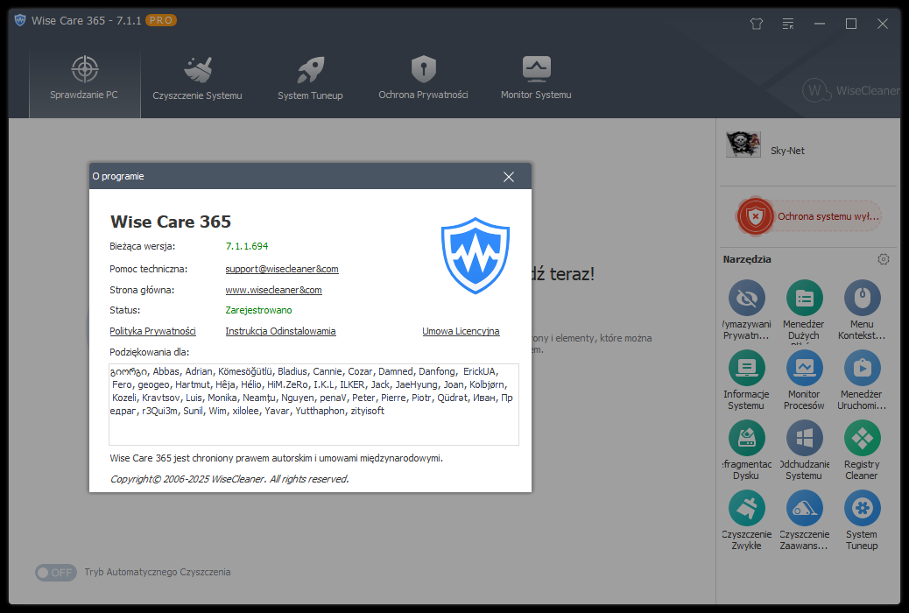Launch Monitor Procesów tool

pos(804,380)
